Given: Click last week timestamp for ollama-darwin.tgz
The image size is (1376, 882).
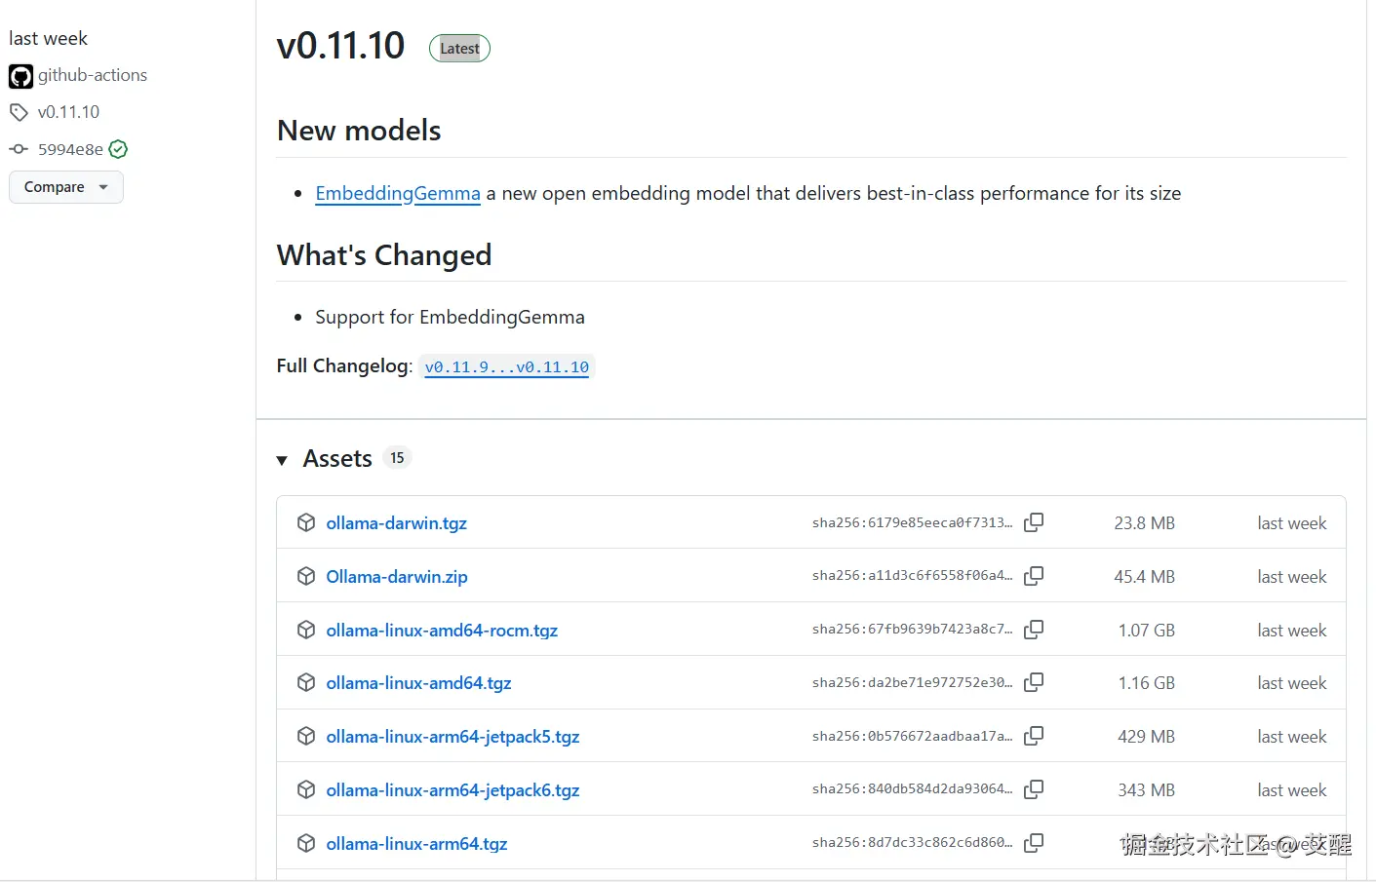Looking at the screenshot, I should click(x=1291, y=523).
